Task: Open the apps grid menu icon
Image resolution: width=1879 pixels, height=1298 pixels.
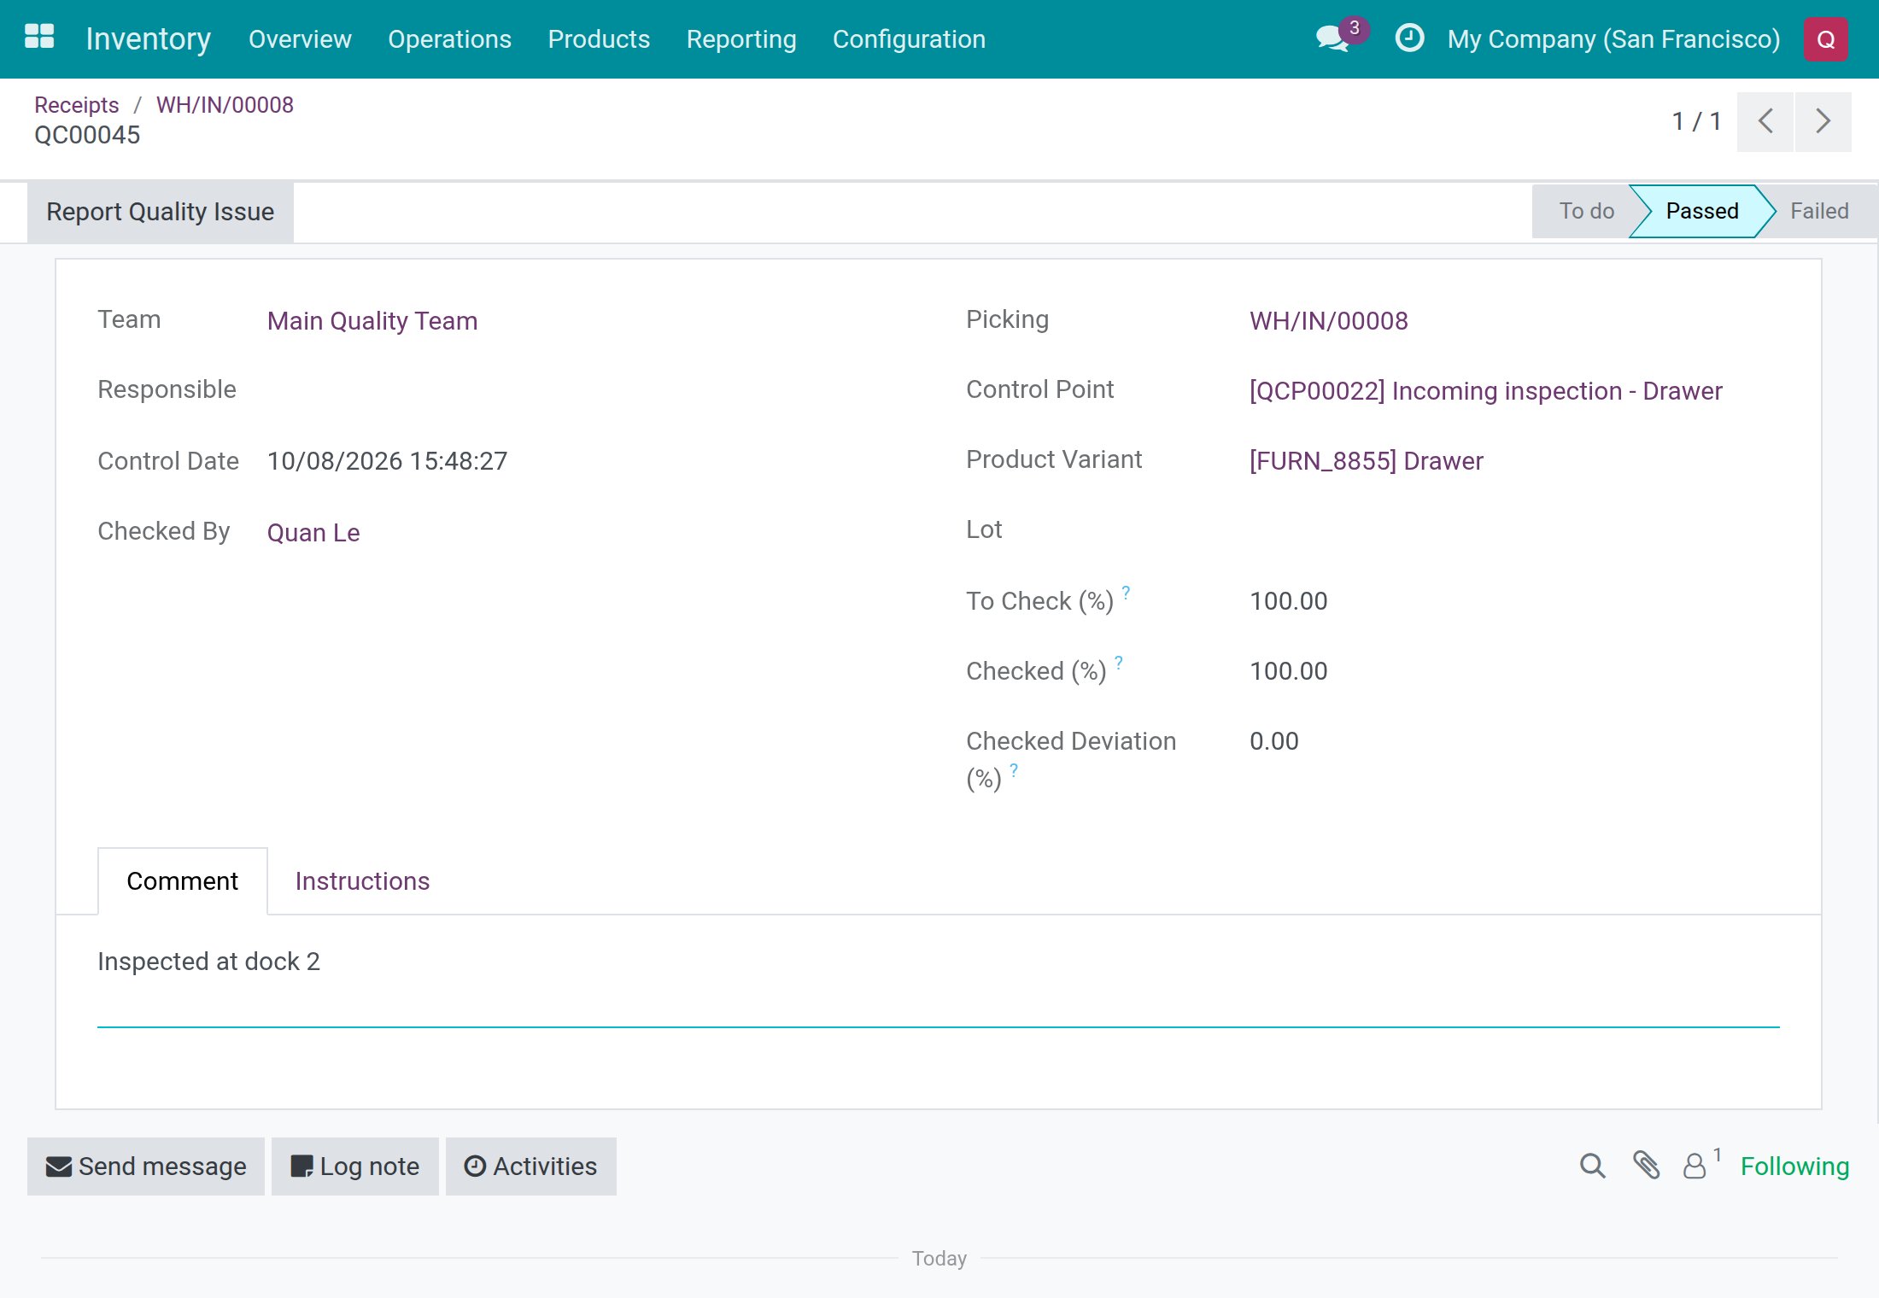Action: (x=39, y=38)
